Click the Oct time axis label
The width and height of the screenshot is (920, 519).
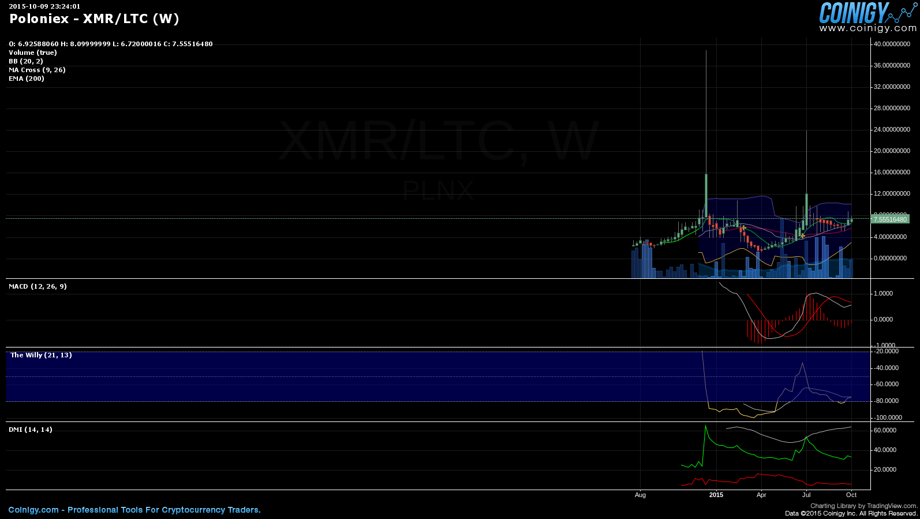click(851, 495)
